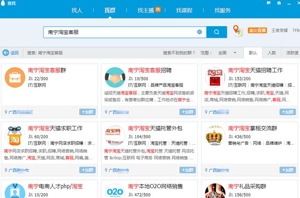Open group title 南宁淘宝掌柜交流群

click(x=253, y=128)
